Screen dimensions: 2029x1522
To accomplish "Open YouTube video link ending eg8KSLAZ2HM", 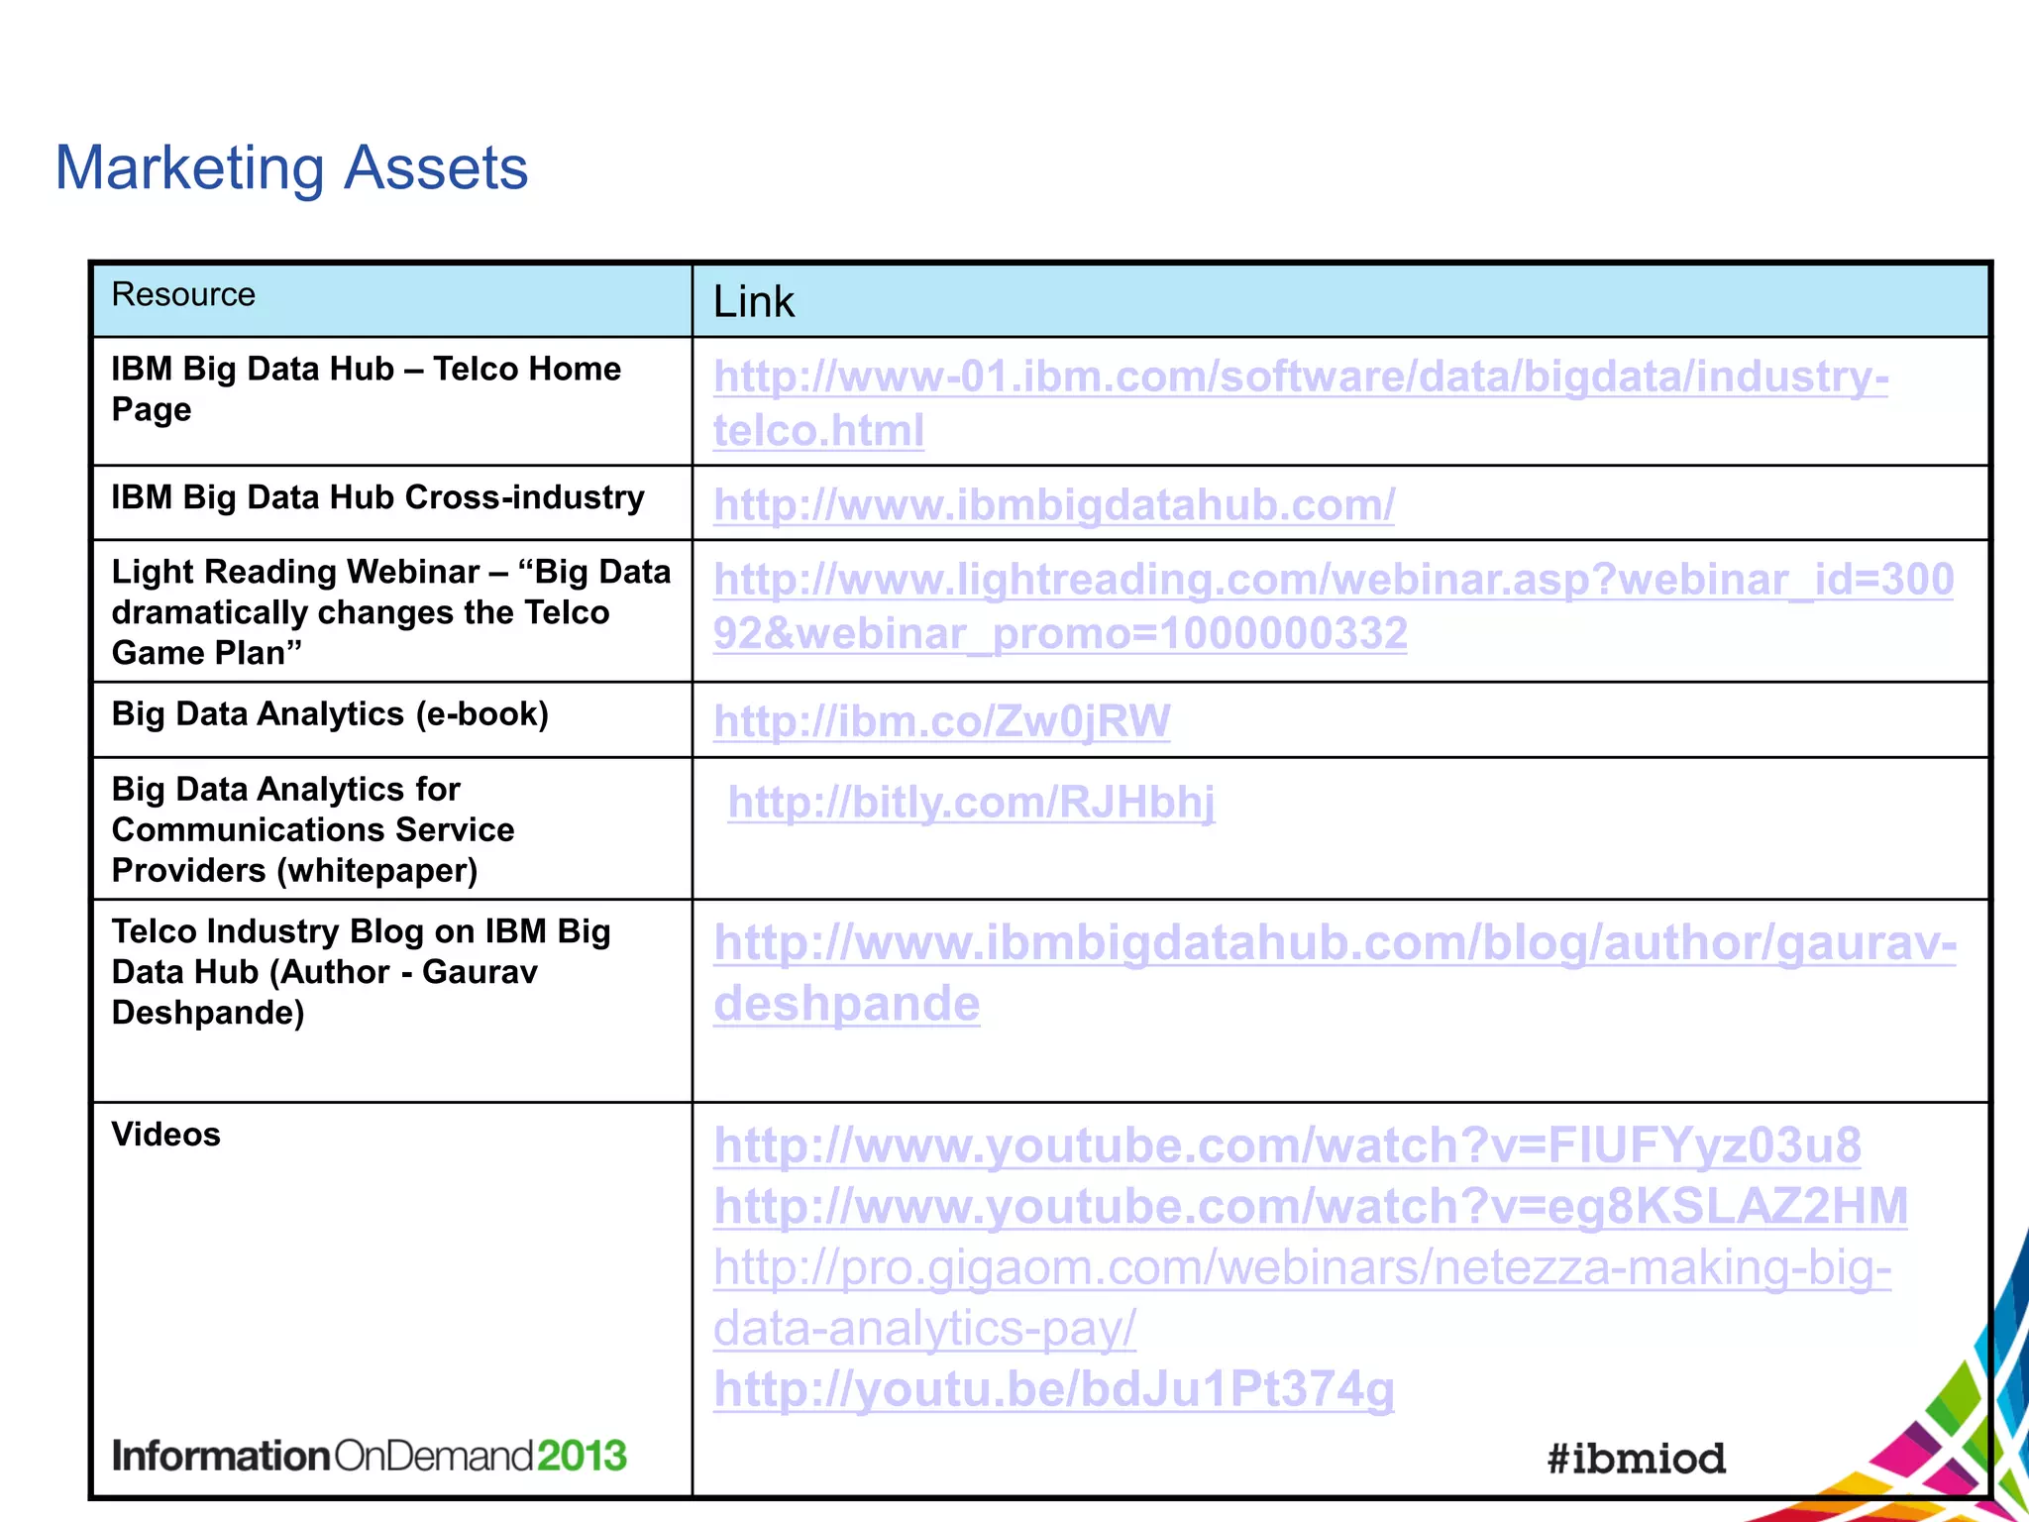I will coord(1311,1207).
